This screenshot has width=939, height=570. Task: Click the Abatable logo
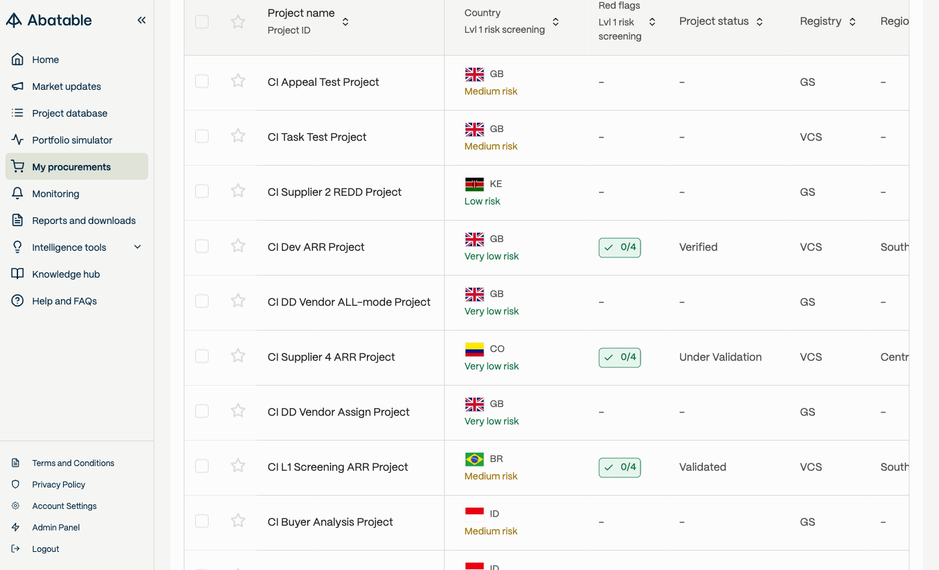tap(49, 20)
